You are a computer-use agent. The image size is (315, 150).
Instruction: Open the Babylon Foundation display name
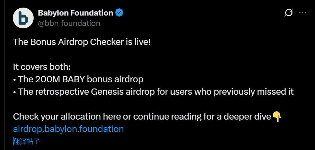(x=75, y=13)
